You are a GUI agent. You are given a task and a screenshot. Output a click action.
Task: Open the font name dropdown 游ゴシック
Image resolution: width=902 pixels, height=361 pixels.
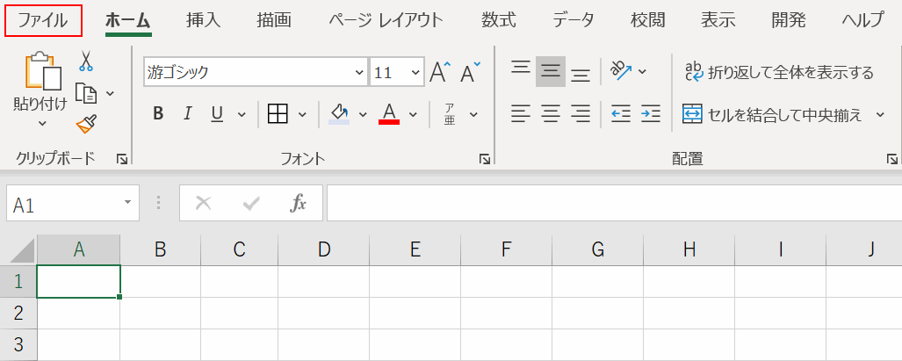pyautogui.click(x=359, y=73)
